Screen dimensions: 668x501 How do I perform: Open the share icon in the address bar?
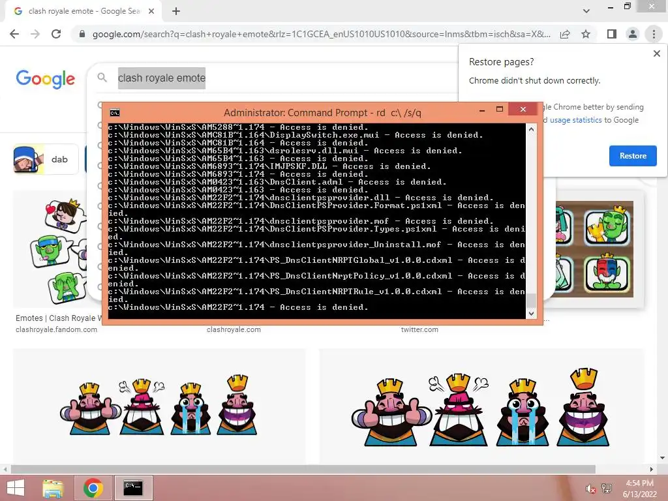click(x=565, y=34)
